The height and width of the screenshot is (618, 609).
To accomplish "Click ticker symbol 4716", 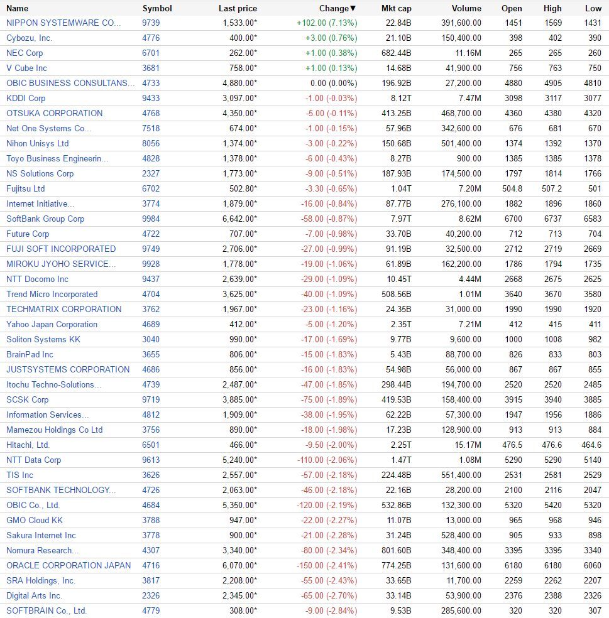I will [x=151, y=566].
